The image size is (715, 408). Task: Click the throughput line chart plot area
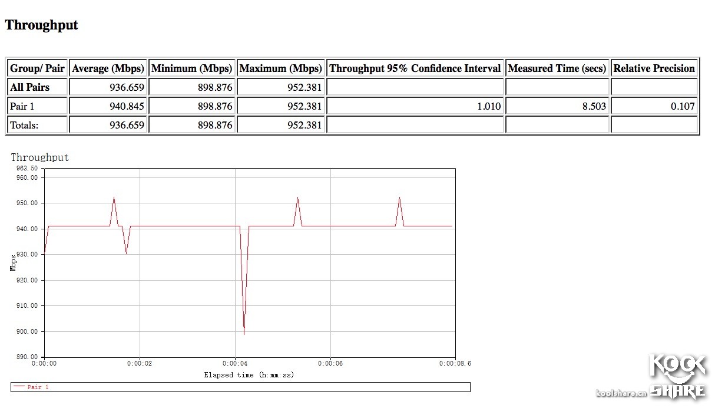(250, 263)
